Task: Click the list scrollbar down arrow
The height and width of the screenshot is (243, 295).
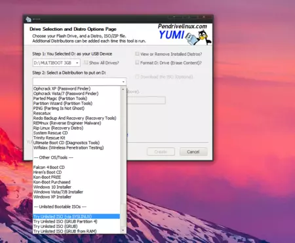Action: click(x=123, y=231)
